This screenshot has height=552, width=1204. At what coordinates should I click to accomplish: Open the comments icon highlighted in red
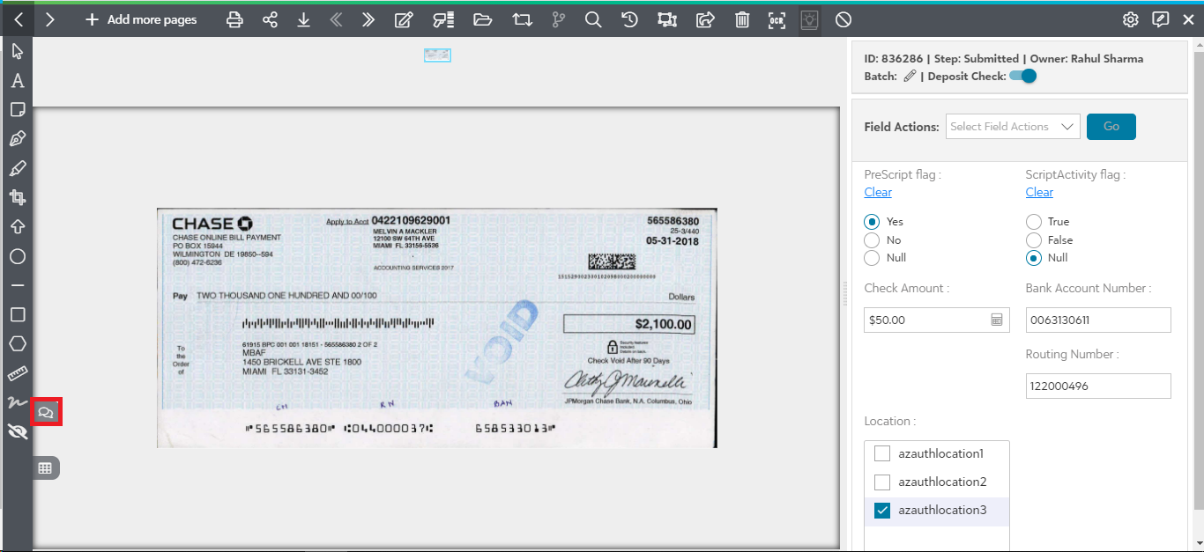[x=46, y=411]
